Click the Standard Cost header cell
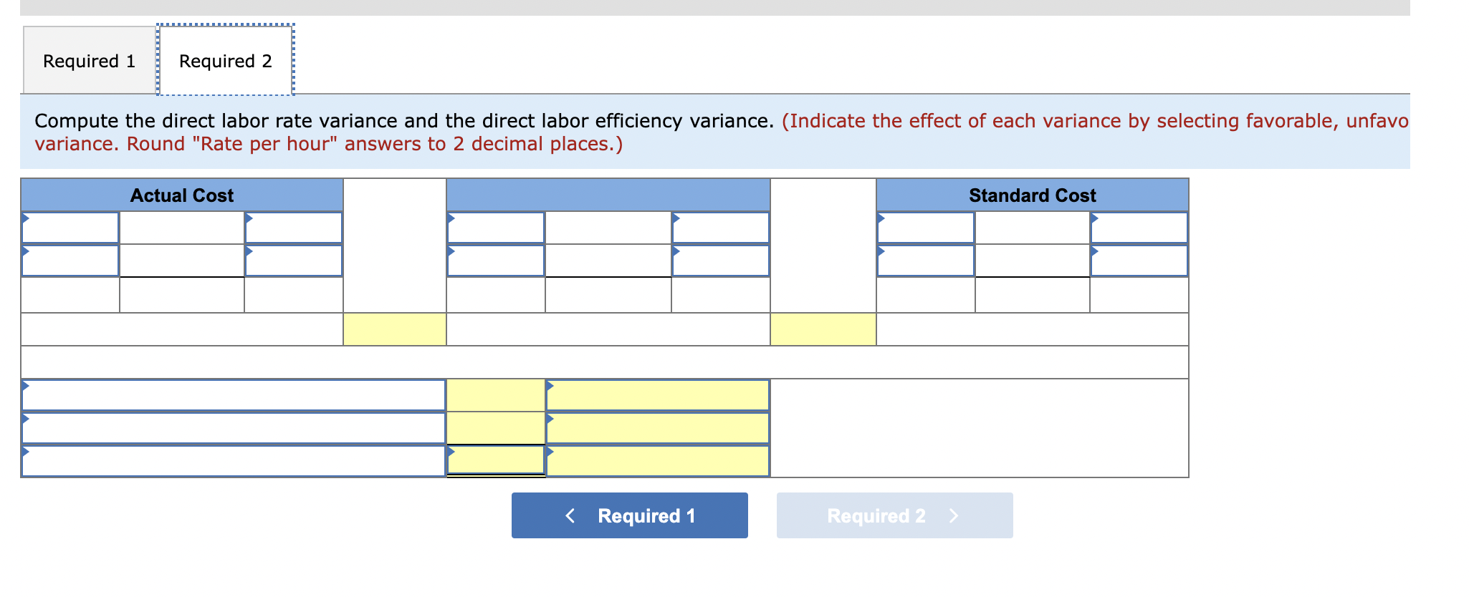 point(1032,195)
